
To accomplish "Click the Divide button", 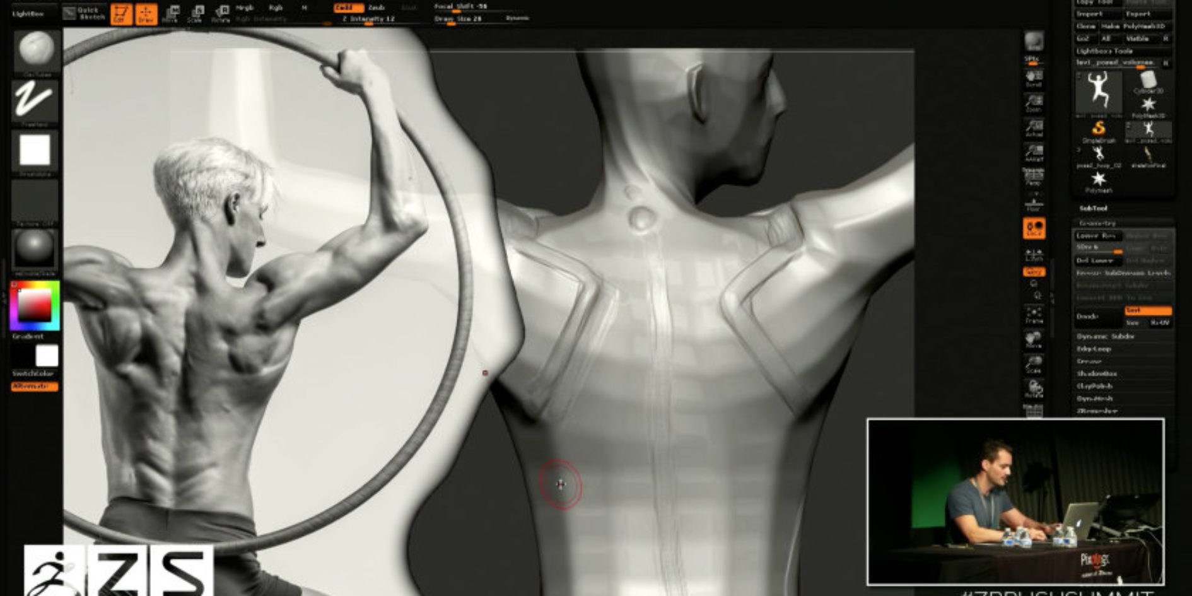I will [x=1098, y=317].
